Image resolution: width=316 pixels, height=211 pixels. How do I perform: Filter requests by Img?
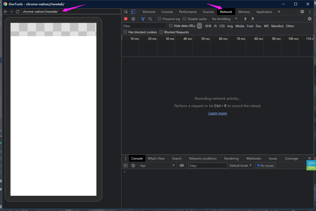pyautogui.click(x=230, y=26)
